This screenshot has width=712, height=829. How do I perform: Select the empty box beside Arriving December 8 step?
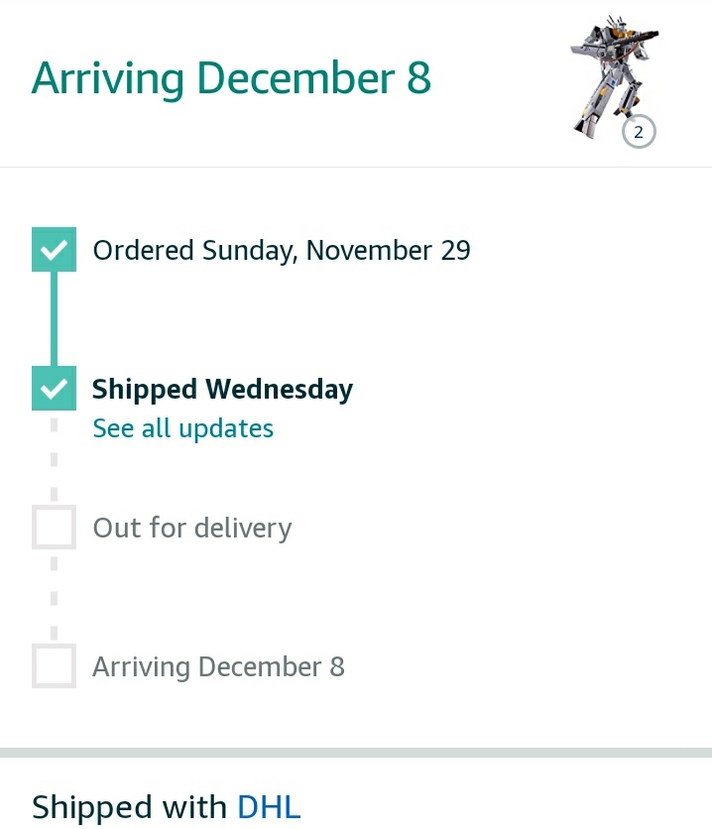coord(54,665)
